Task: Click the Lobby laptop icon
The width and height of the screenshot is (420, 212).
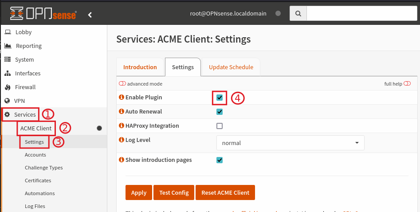Action: pos(8,32)
